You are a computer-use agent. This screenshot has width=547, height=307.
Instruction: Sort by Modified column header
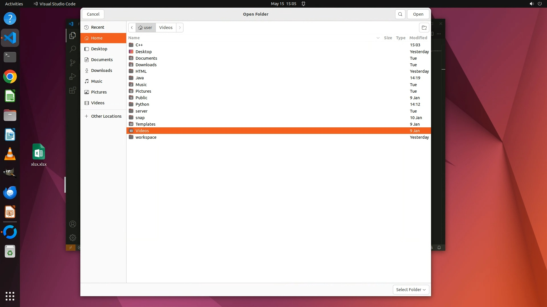pos(418,38)
